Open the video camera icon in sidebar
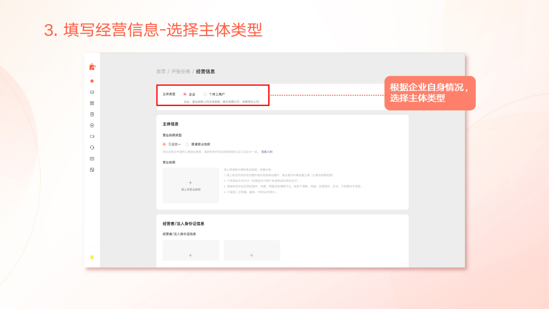This screenshot has height=309, width=549. [x=92, y=136]
